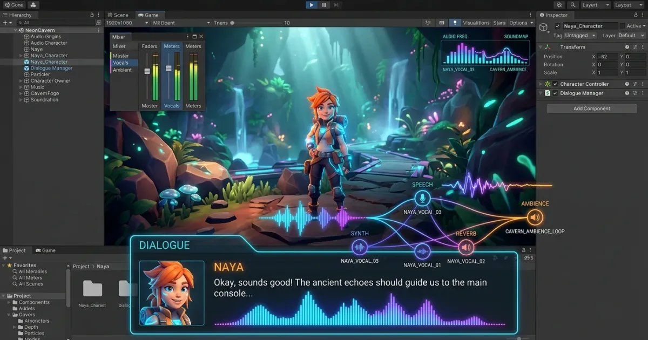Image resolution: width=648 pixels, height=340 pixels.
Task: Click the audio mute icon in Game toolbar
Action: click(428, 23)
